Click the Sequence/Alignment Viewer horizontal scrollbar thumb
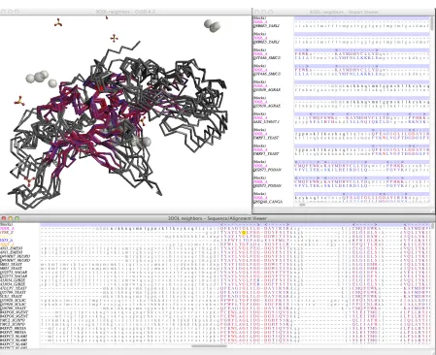 pyautogui.click(x=209, y=346)
